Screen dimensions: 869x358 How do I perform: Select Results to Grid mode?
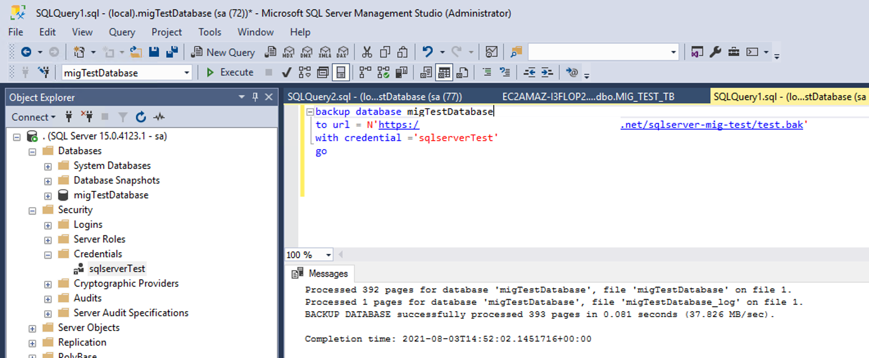[x=444, y=72]
